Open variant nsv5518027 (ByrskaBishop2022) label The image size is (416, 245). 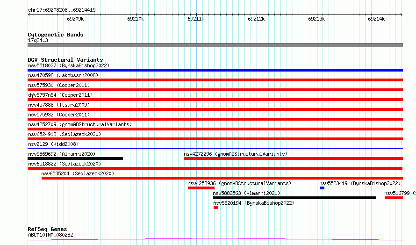click(x=69, y=65)
